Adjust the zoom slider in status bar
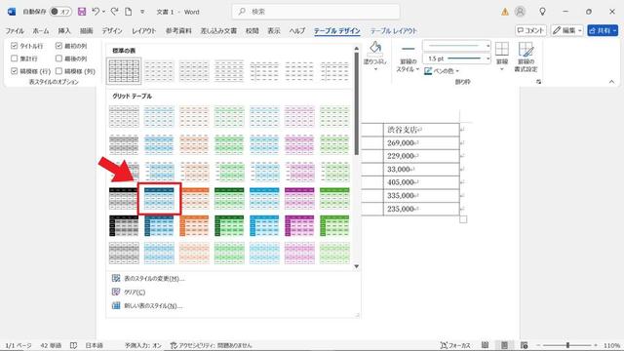Viewport: 624px width, 351px height. pos(567,345)
